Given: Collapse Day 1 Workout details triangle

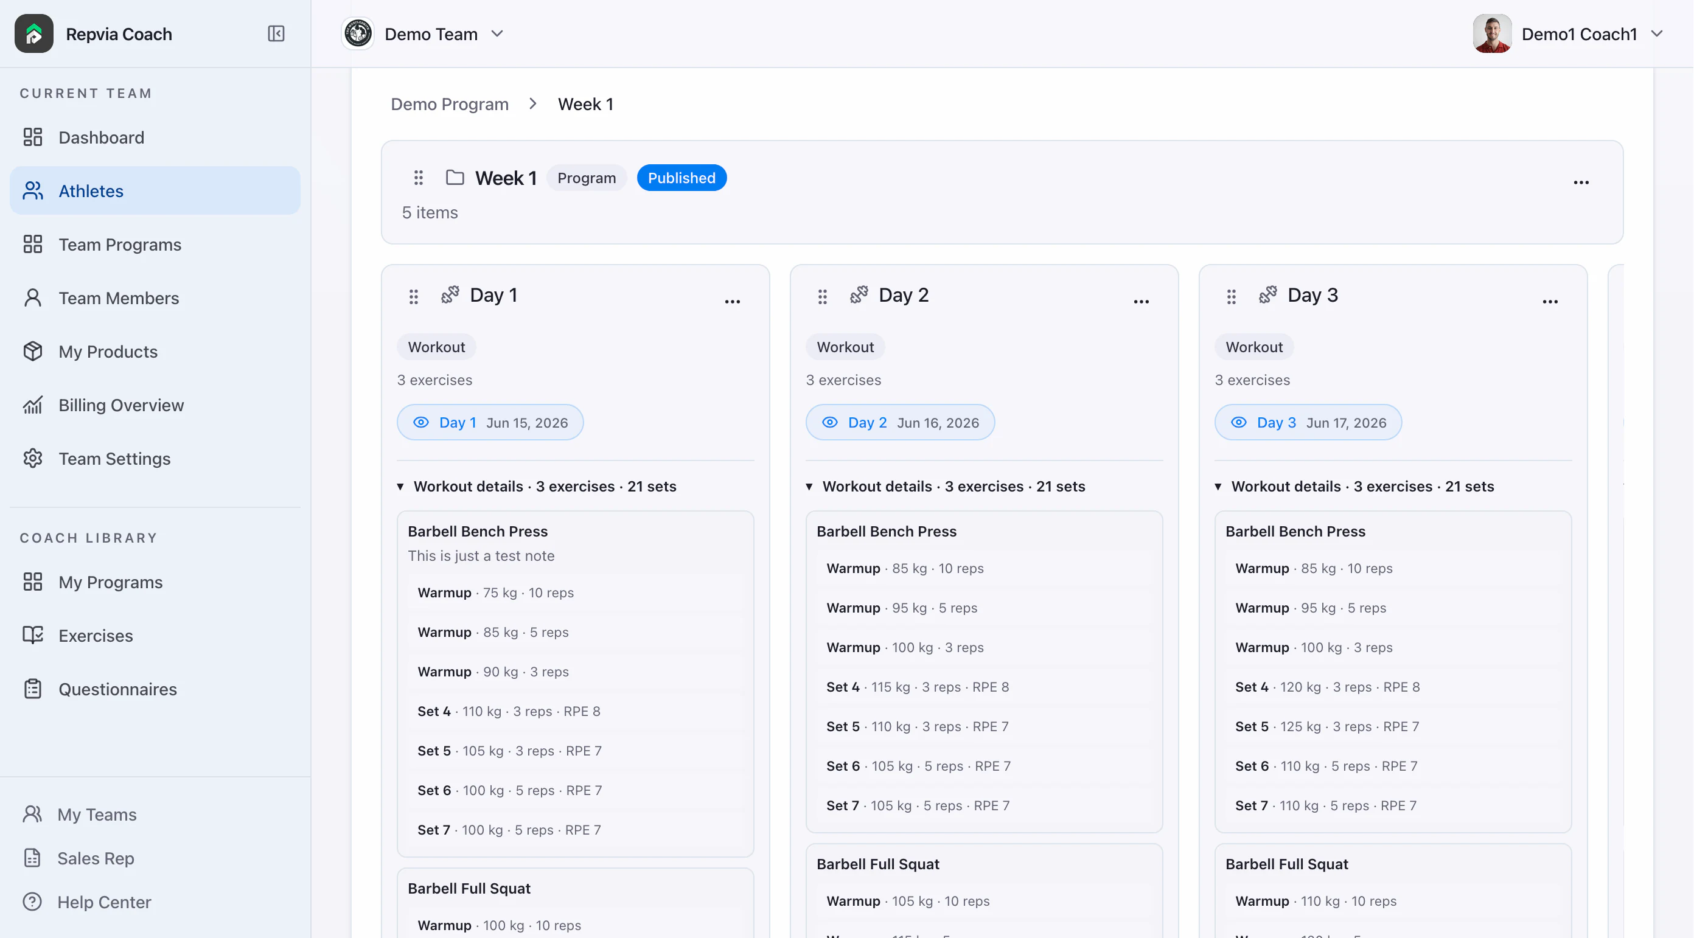Looking at the screenshot, I should click(x=400, y=487).
